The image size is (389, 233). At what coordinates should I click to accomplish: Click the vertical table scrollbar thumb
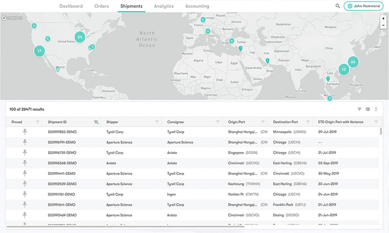coord(381,131)
